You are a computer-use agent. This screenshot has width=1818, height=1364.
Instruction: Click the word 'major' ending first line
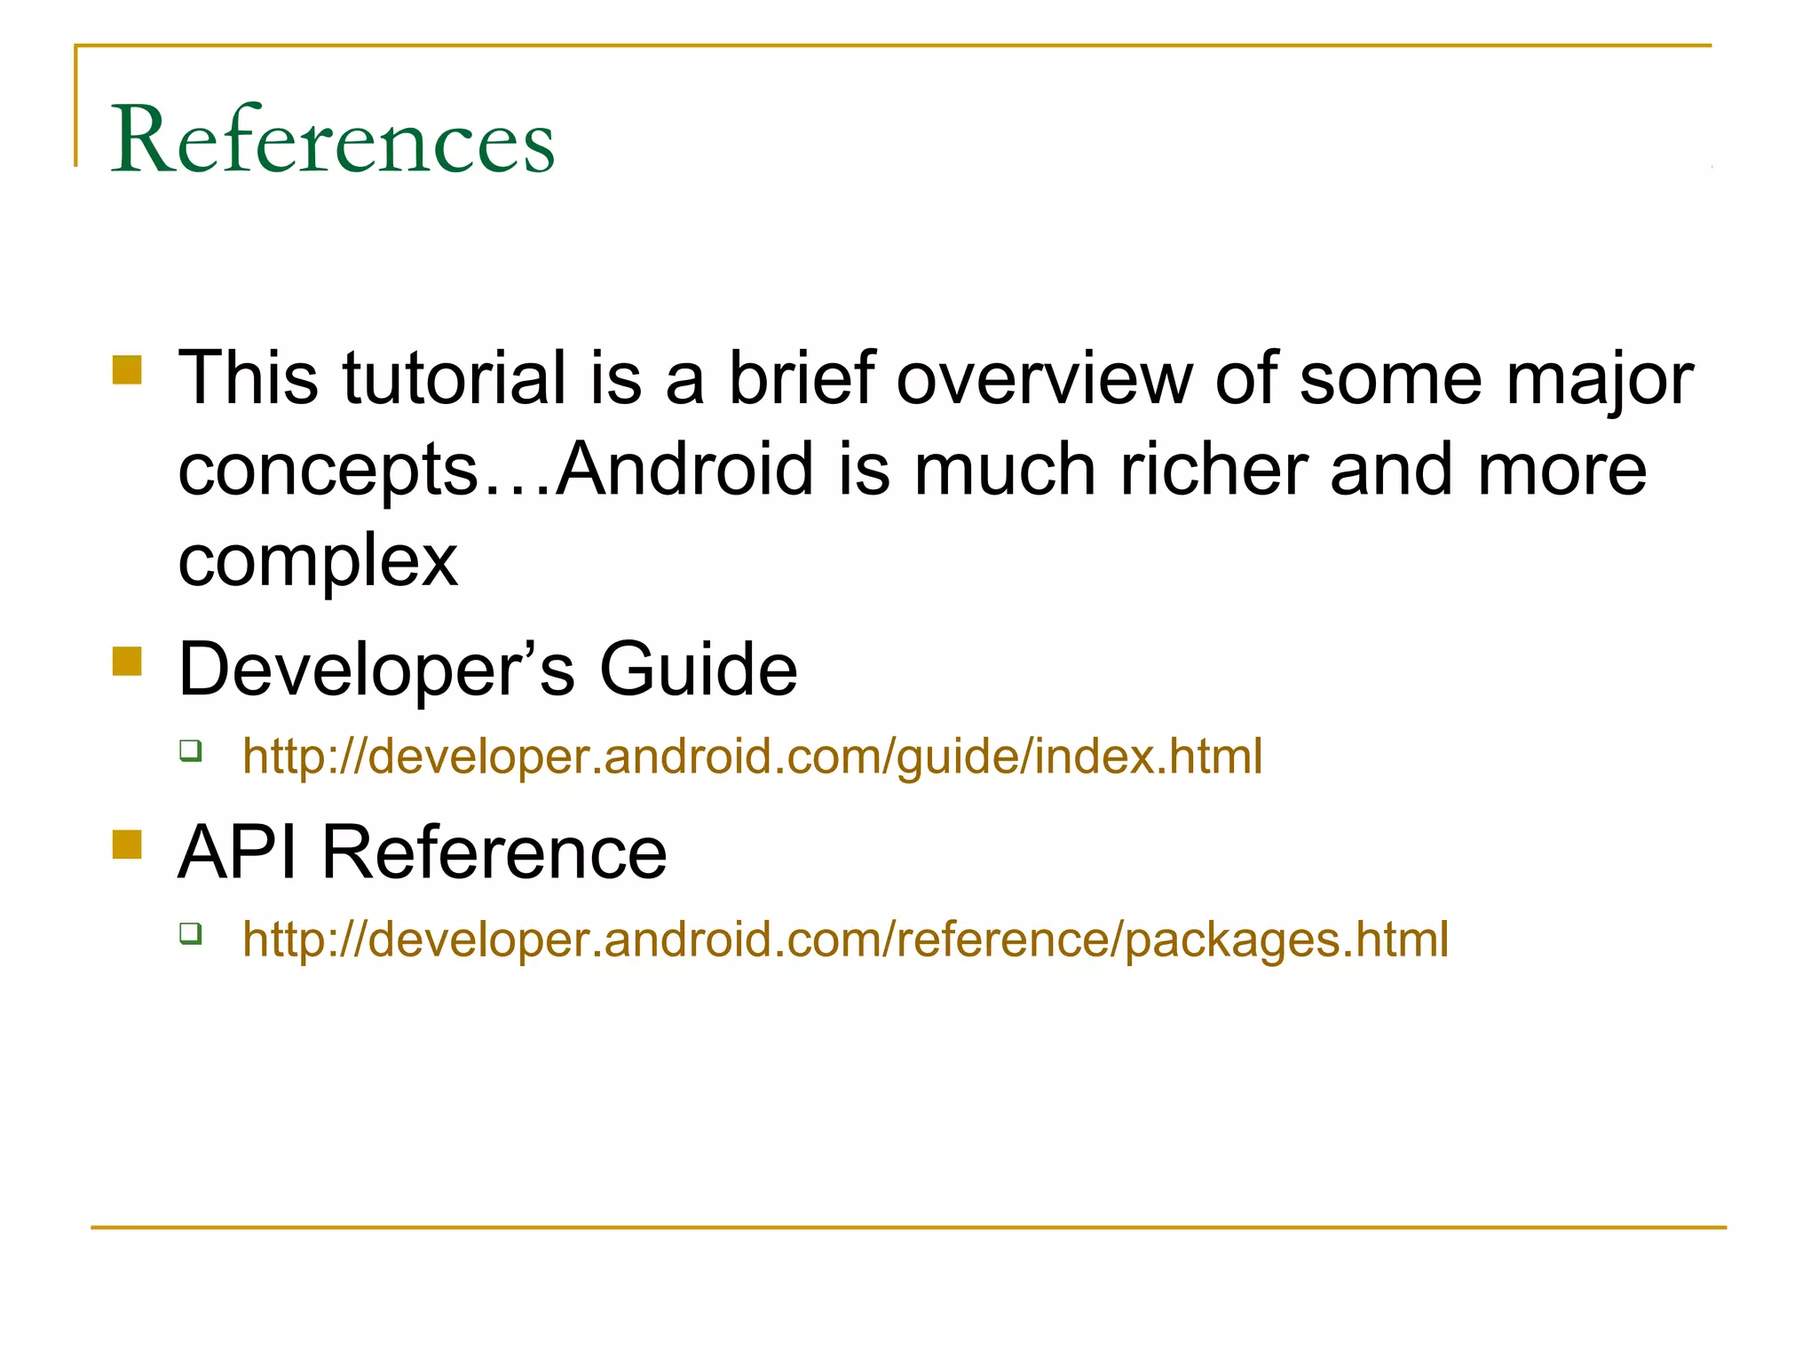click(1600, 380)
